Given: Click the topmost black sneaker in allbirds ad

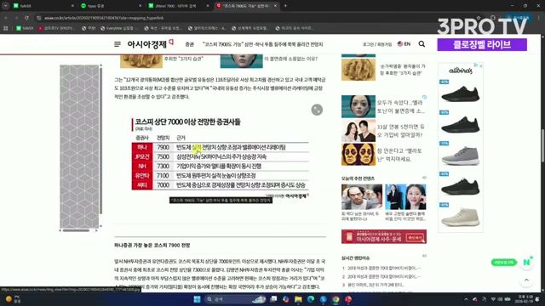Looking at the screenshot, I should (461, 93).
